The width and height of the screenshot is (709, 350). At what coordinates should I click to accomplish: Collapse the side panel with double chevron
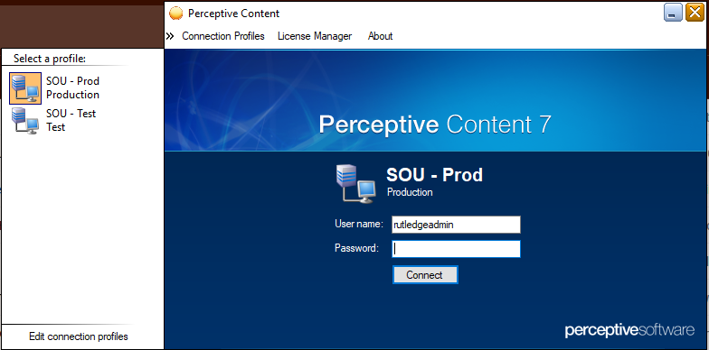(170, 36)
